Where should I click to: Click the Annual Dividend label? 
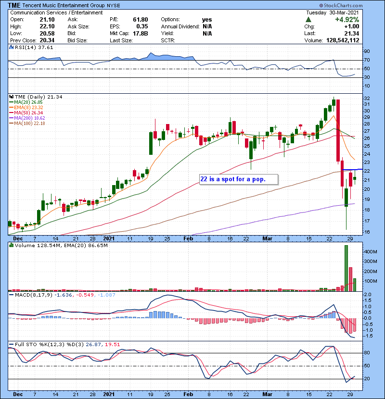click(180, 26)
